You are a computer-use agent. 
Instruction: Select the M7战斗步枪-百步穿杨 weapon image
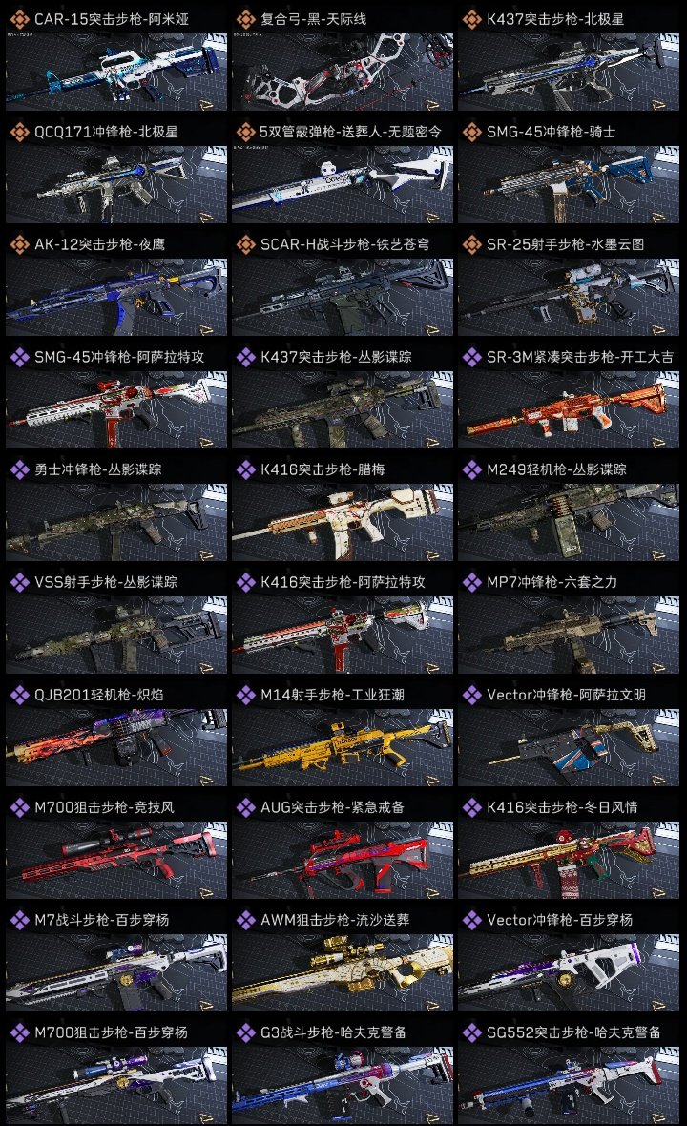click(116, 972)
